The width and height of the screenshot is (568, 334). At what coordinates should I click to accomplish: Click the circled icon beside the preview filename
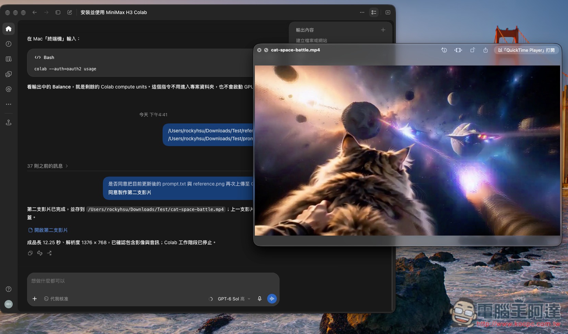tap(266, 50)
